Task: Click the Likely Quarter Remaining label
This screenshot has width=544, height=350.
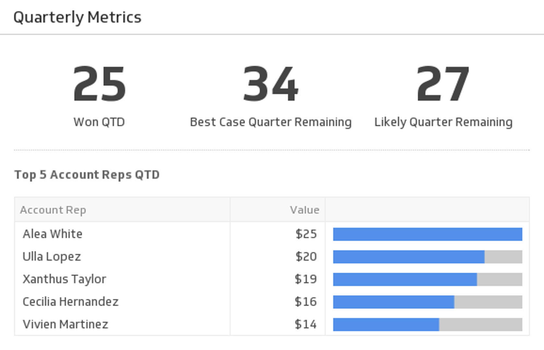Action: coord(443,122)
